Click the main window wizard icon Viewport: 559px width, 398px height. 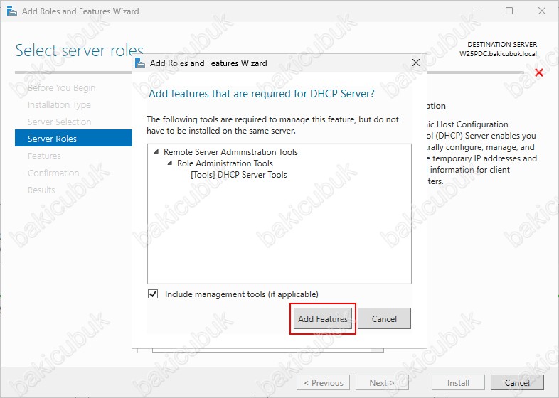[x=12, y=11]
